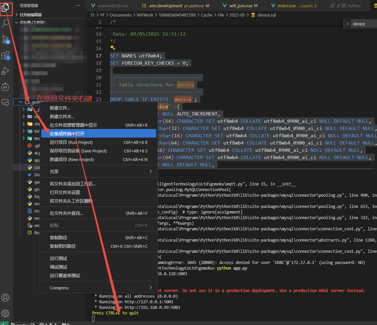Click the clock folder icon of ter folder
Viewport: 377px width, 325px height.
(x=30, y=131)
